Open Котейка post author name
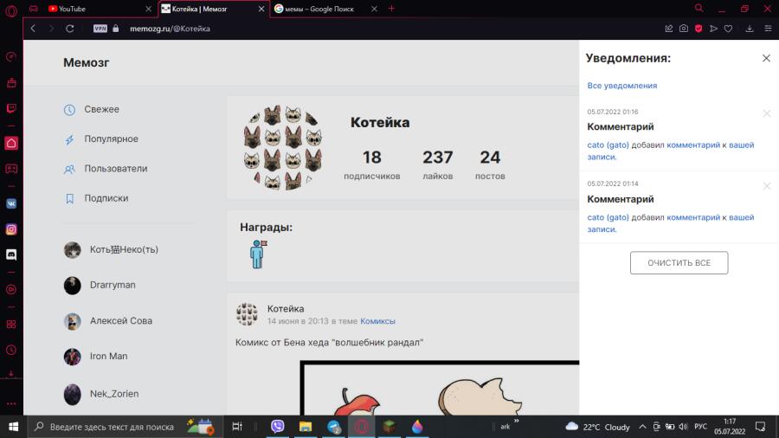 coord(286,308)
